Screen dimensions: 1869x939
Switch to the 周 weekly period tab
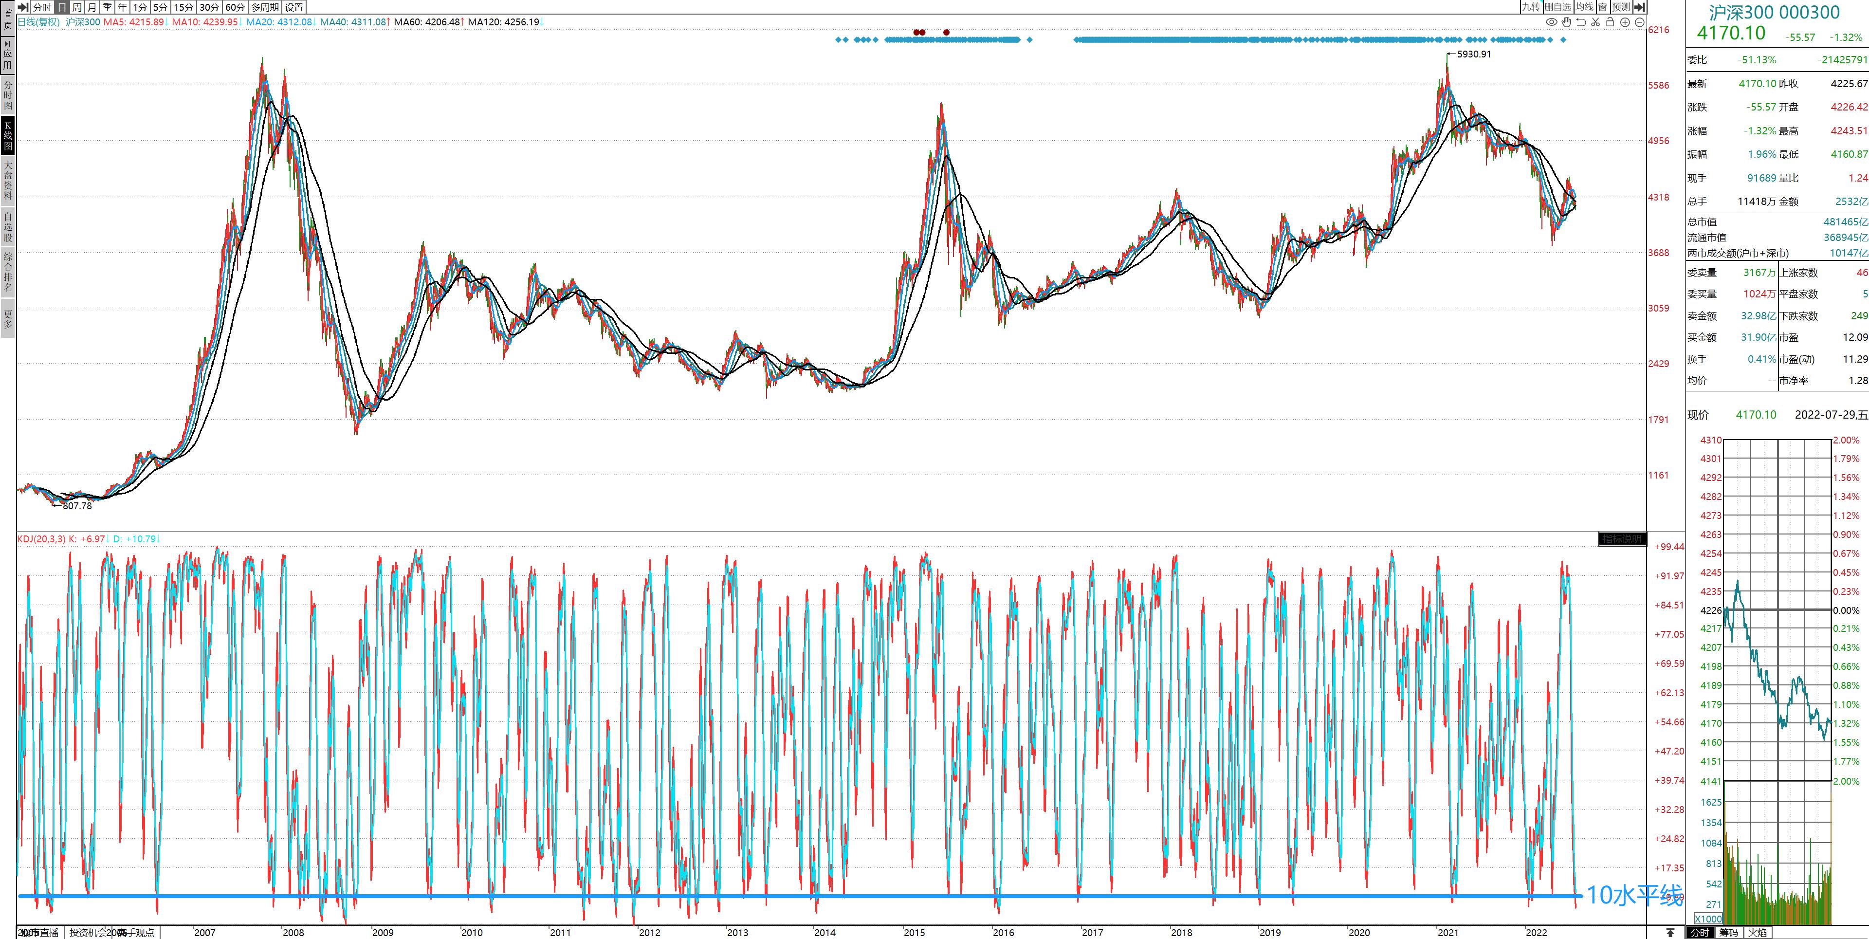click(x=76, y=7)
